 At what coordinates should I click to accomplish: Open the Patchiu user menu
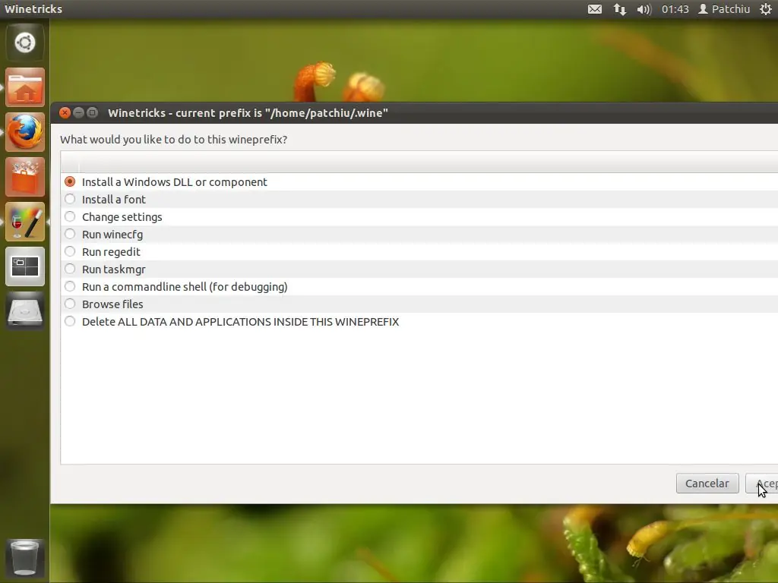[724, 9]
